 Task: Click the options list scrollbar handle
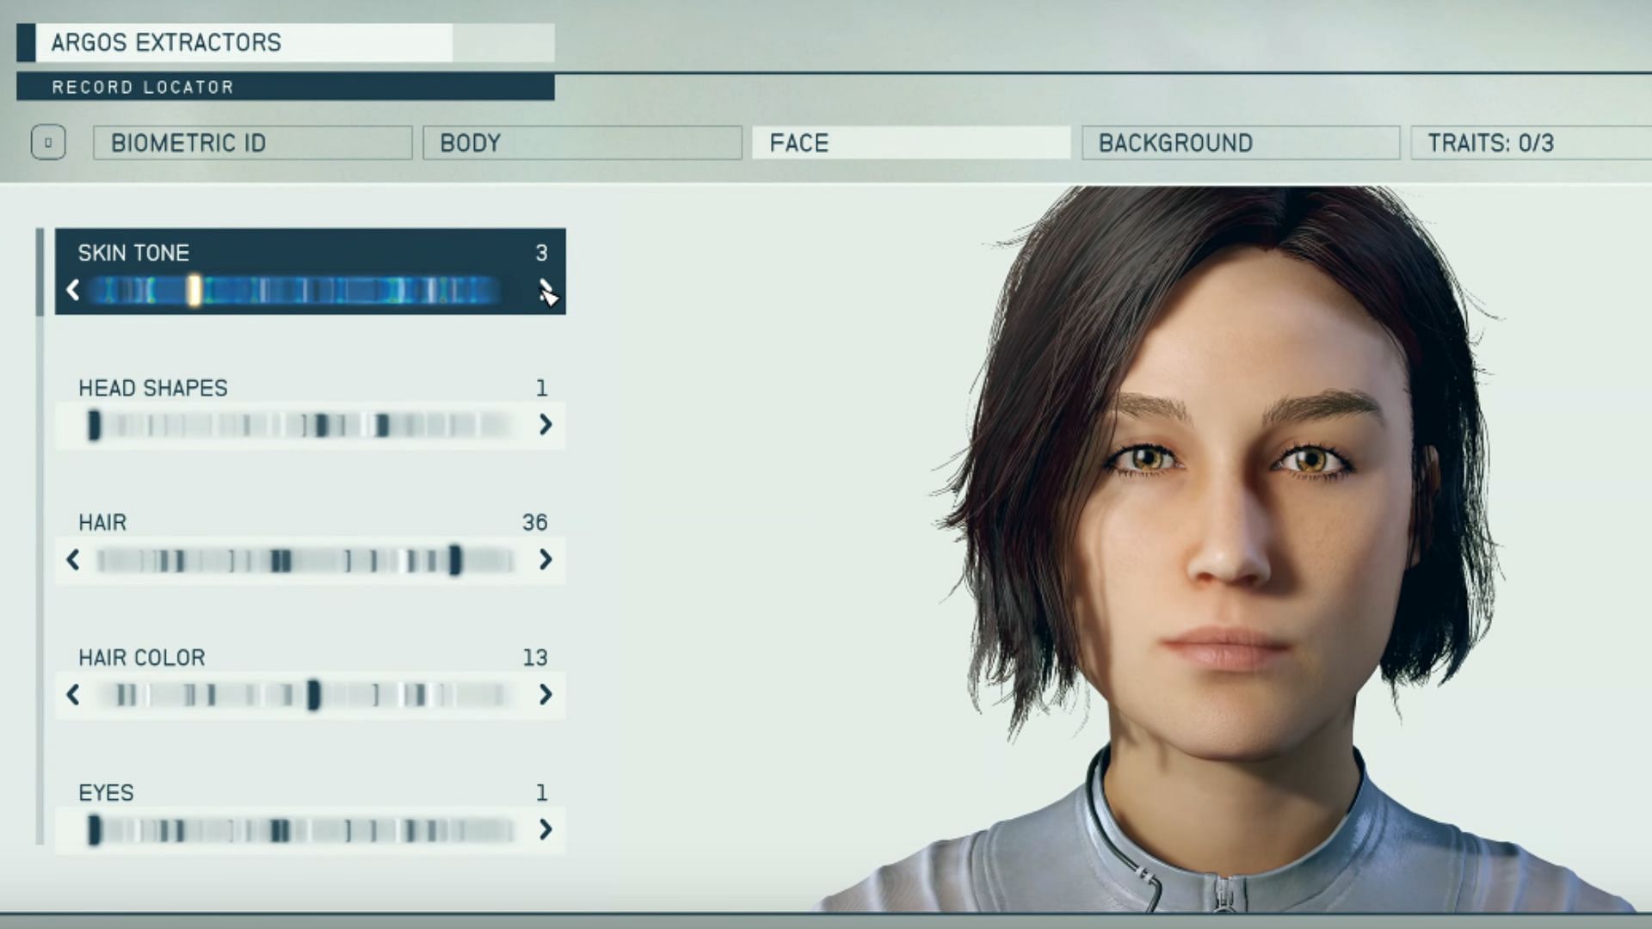[40, 272]
